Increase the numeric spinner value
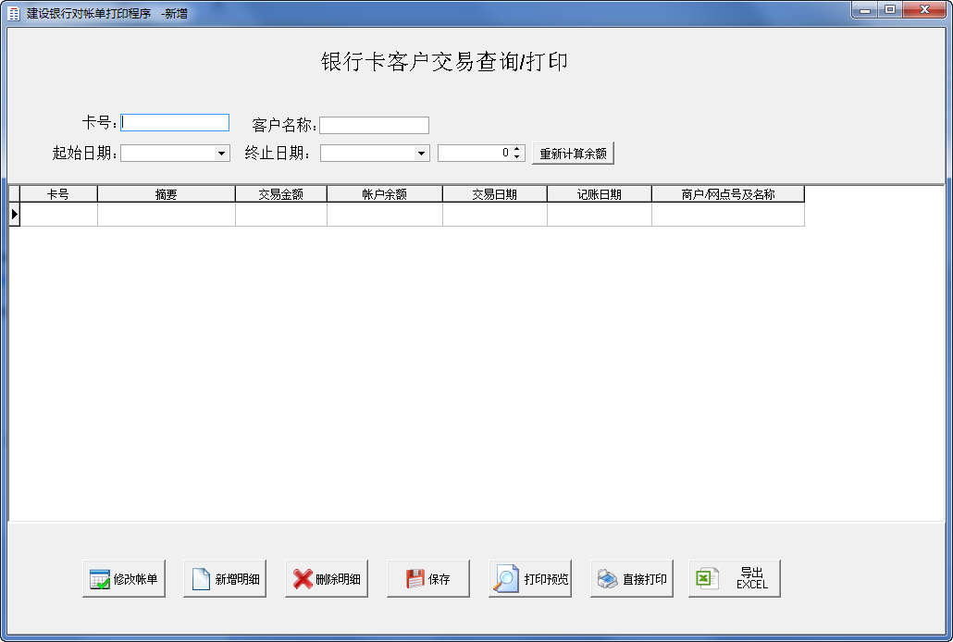Screen dimensions: 953x642 click(x=517, y=149)
